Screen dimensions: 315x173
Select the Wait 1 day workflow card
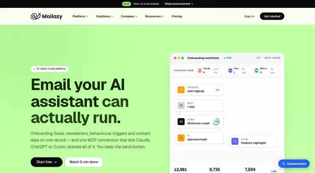199,105
